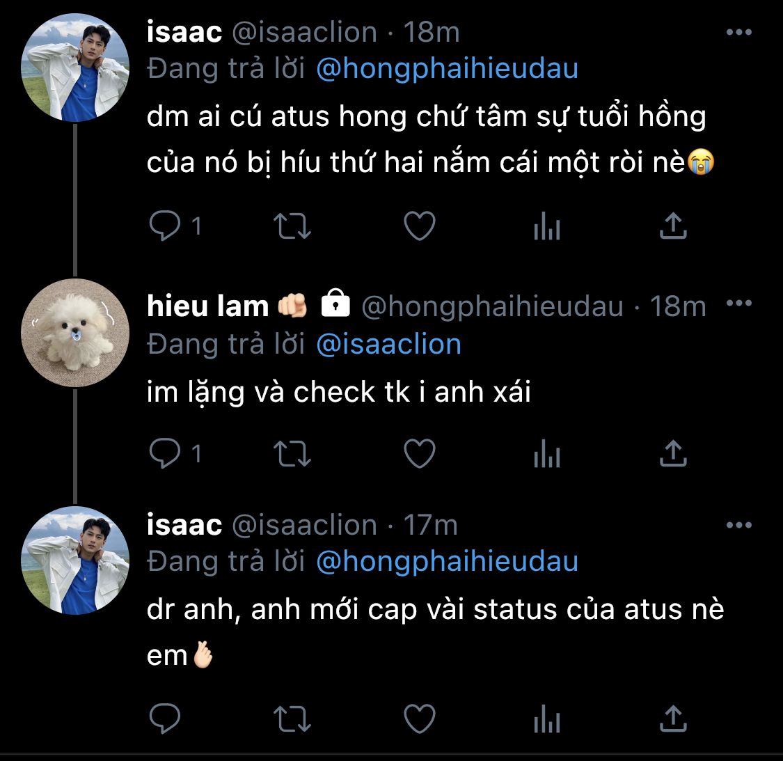Retweet isaac's first tweet about atus
Screen dimensions: 783x761
click(x=292, y=226)
